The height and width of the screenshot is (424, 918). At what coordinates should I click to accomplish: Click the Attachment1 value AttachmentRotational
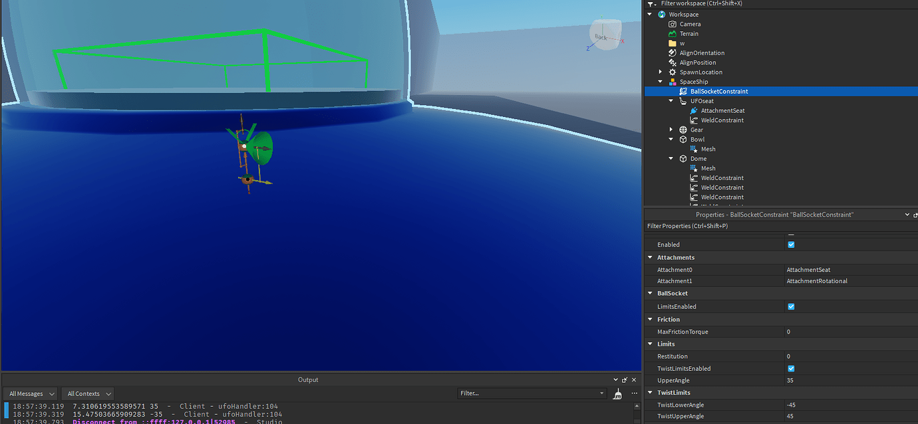817,281
